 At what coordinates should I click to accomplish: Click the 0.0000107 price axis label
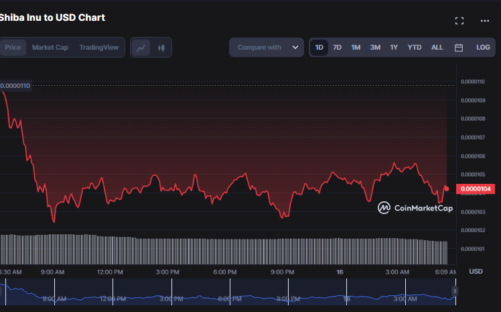pyautogui.click(x=473, y=138)
